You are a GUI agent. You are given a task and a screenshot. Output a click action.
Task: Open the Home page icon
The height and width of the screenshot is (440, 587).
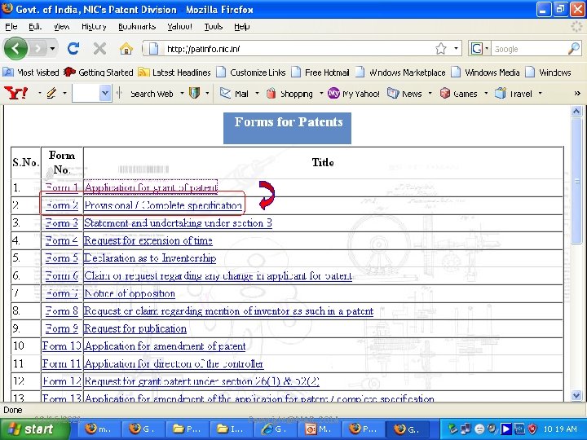coord(126,49)
